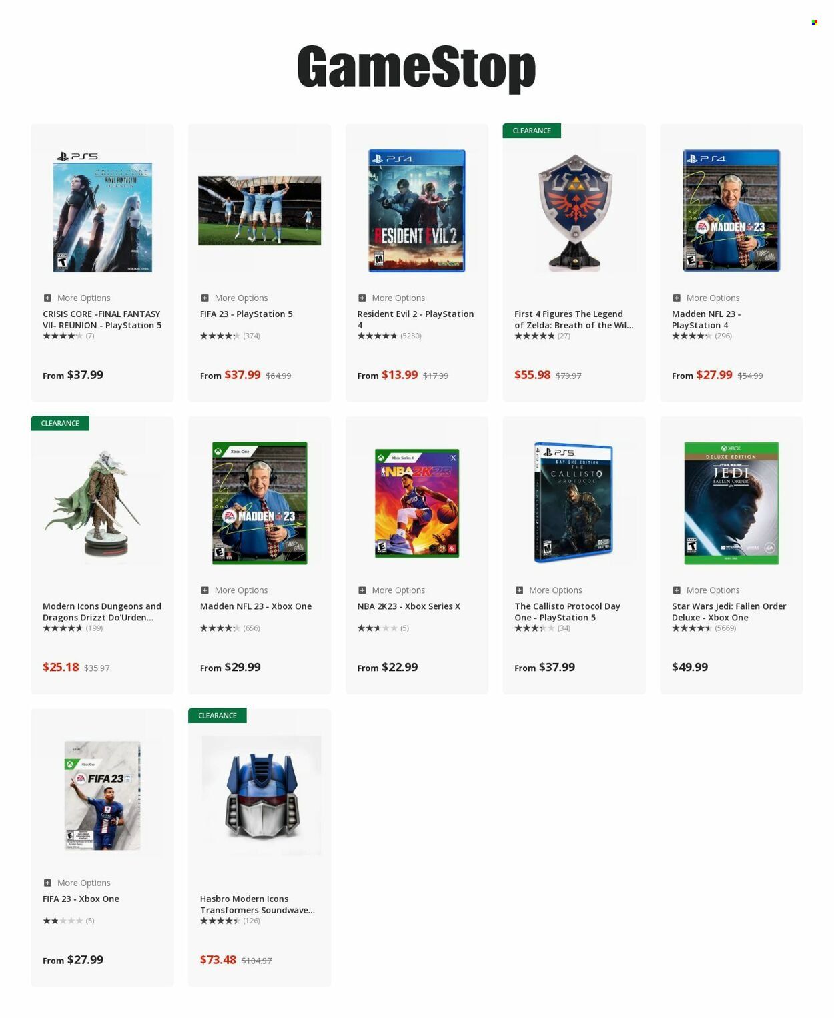Click the plus icon under FIFA 23 Xbox One
Image resolution: width=834 pixels, height=1018 pixels.
[47, 883]
